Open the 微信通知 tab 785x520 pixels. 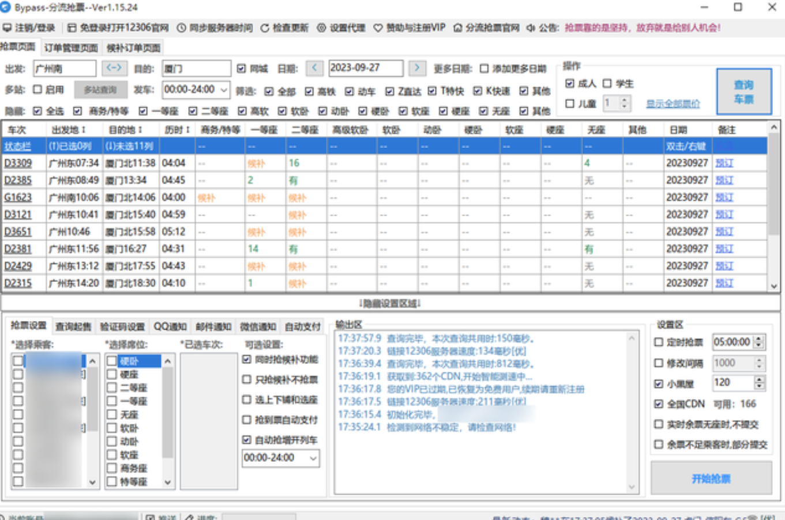[x=258, y=326]
